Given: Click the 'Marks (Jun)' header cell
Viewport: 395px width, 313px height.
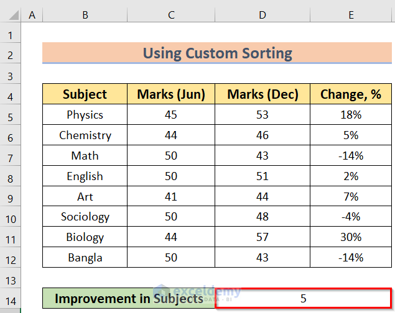Looking at the screenshot, I should [171, 94].
